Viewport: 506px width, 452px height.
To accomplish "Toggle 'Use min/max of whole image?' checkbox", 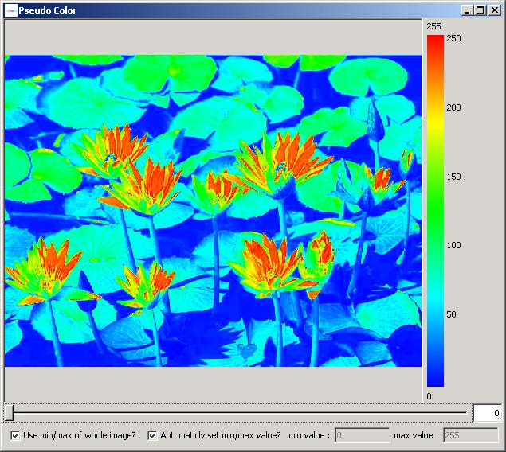I will pos(16,435).
